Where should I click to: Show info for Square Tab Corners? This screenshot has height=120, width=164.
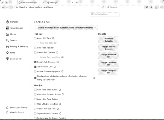tap(57, 62)
